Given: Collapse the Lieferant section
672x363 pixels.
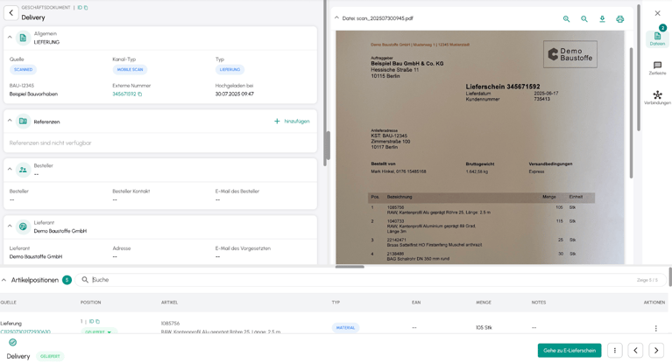Looking at the screenshot, I should tap(10, 227).
